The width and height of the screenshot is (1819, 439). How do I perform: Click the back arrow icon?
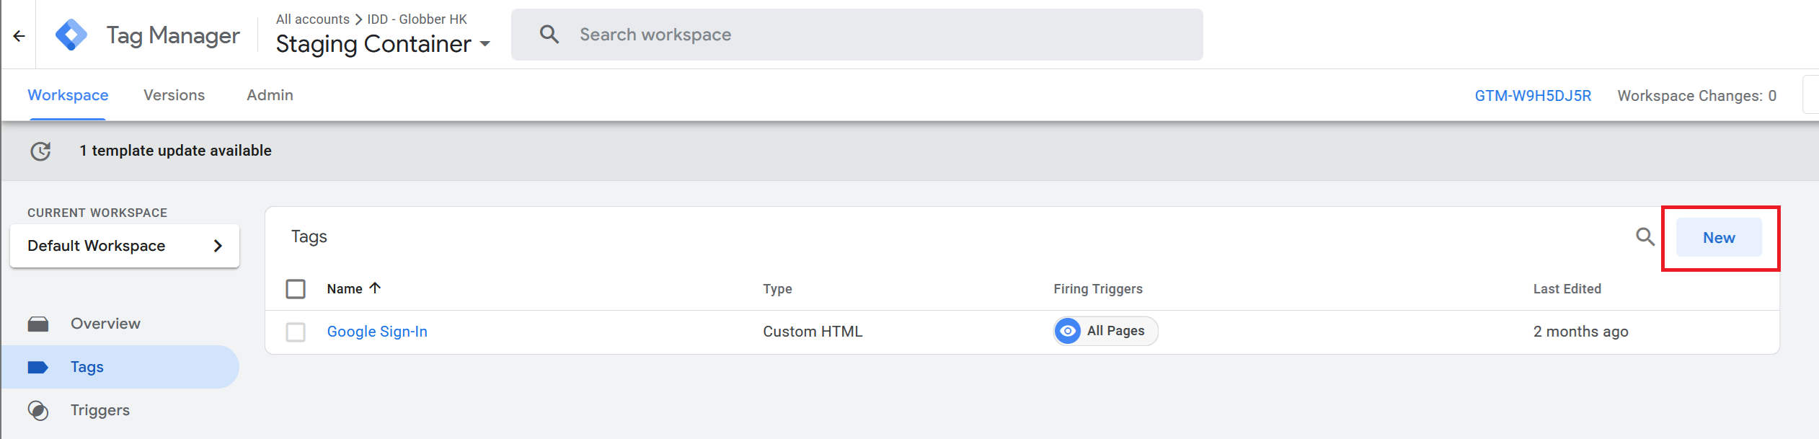(x=19, y=35)
